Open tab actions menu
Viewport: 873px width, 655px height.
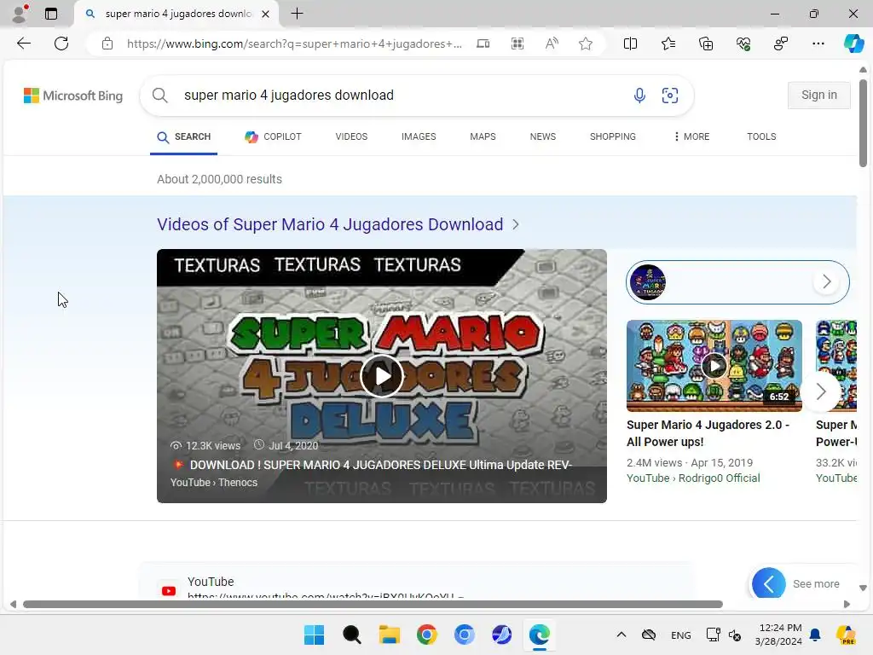click(51, 14)
